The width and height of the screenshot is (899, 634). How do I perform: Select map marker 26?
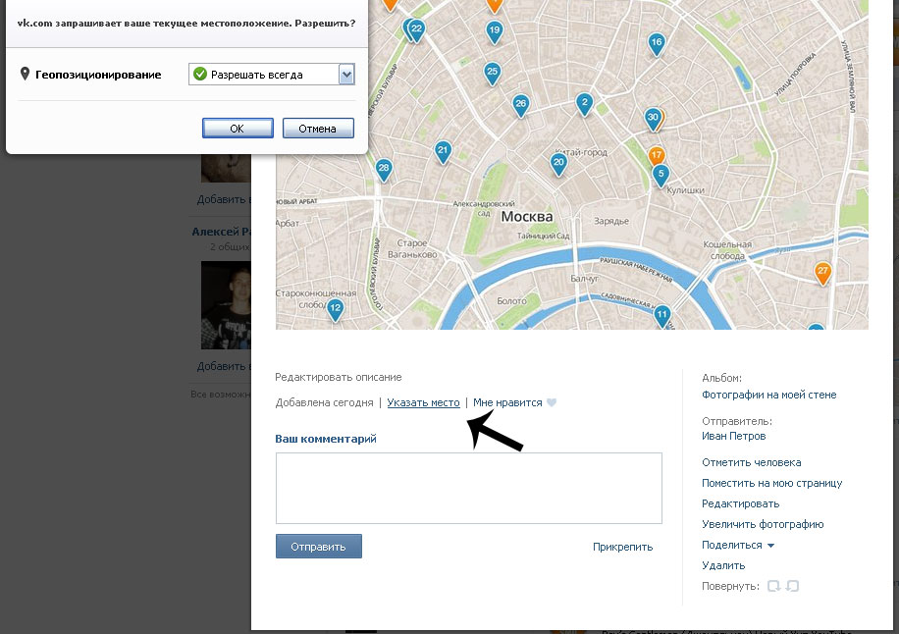click(x=520, y=105)
